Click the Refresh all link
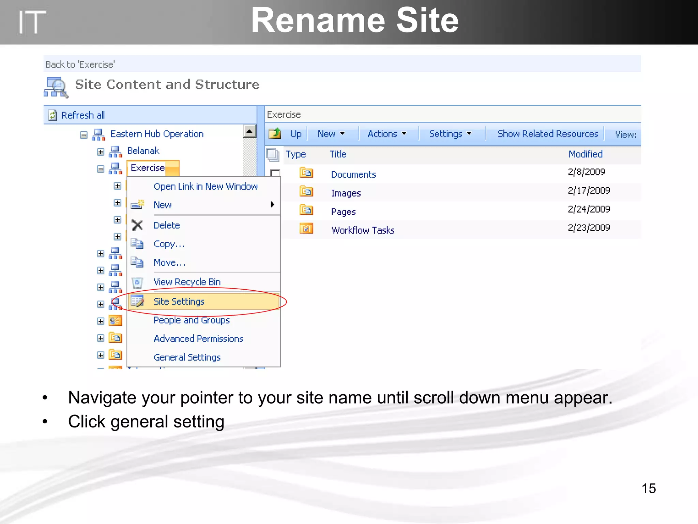 tap(83, 115)
